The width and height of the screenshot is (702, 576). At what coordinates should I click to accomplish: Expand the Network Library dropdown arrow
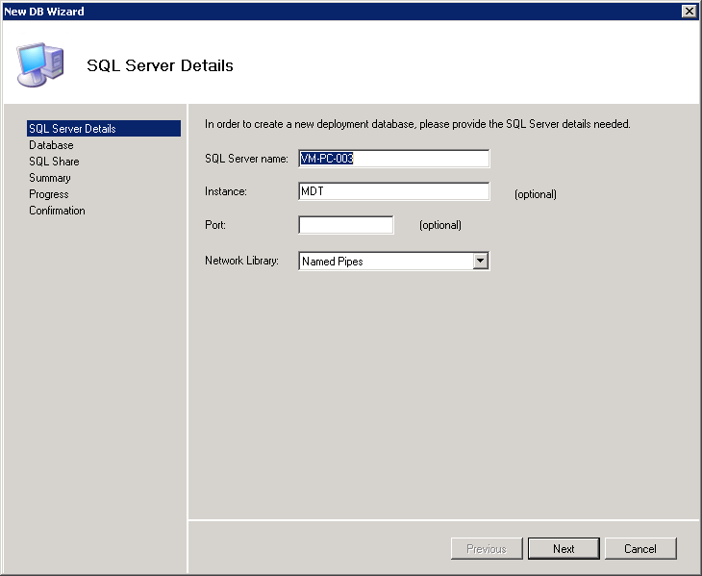[481, 261]
